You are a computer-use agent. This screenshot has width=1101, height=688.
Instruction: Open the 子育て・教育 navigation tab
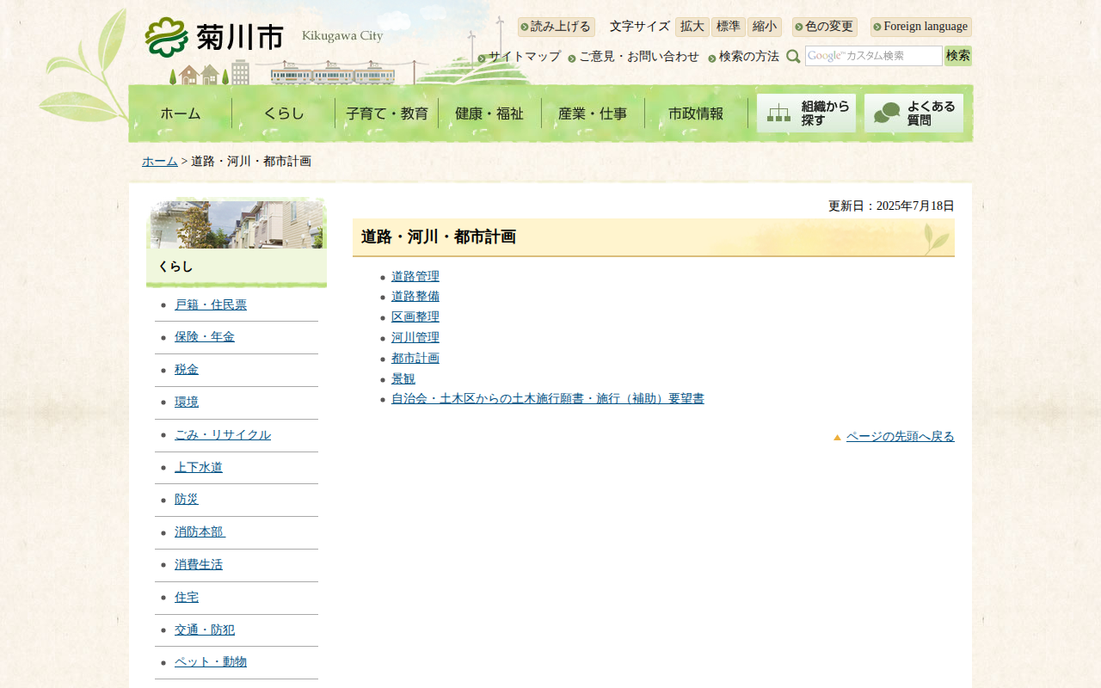tap(387, 114)
